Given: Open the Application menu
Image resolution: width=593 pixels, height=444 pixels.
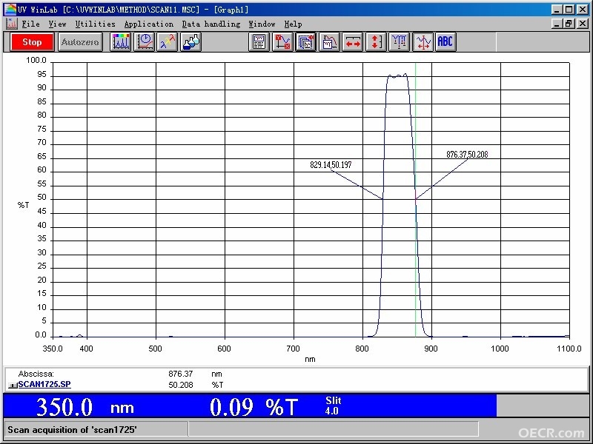Looking at the screenshot, I should click(149, 24).
